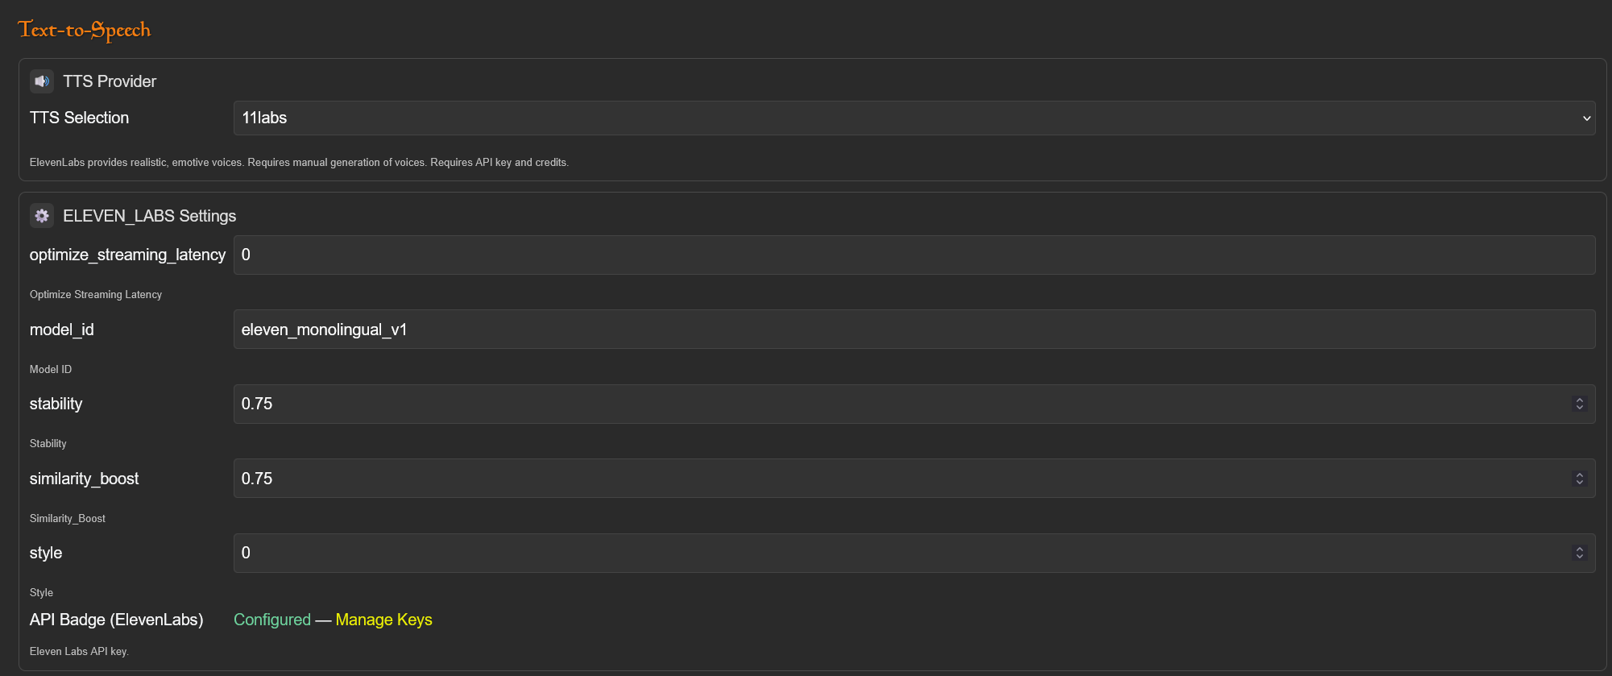
Task: Click the Text-to-Speech page heading
Action: 85,30
